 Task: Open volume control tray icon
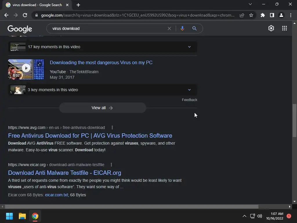260,216
